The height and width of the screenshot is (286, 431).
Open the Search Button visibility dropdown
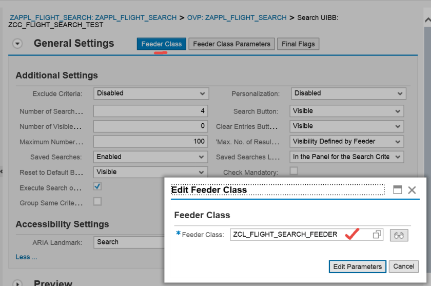tap(347, 111)
